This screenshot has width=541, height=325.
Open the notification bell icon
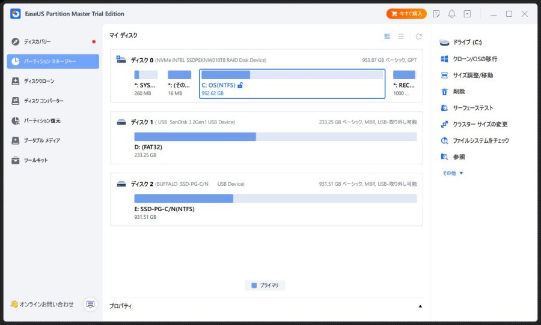pos(451,14)
